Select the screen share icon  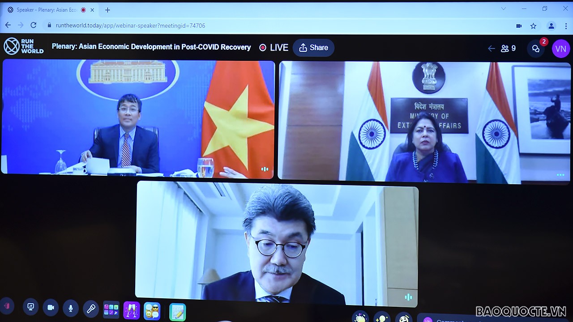(x=30, y=307)
